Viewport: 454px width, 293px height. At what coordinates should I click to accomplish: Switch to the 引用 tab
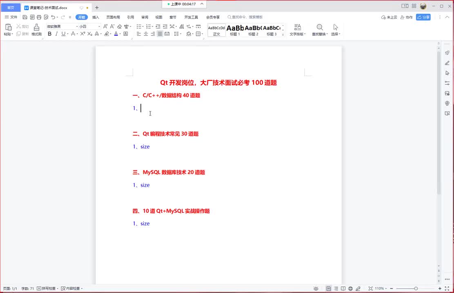131,17
